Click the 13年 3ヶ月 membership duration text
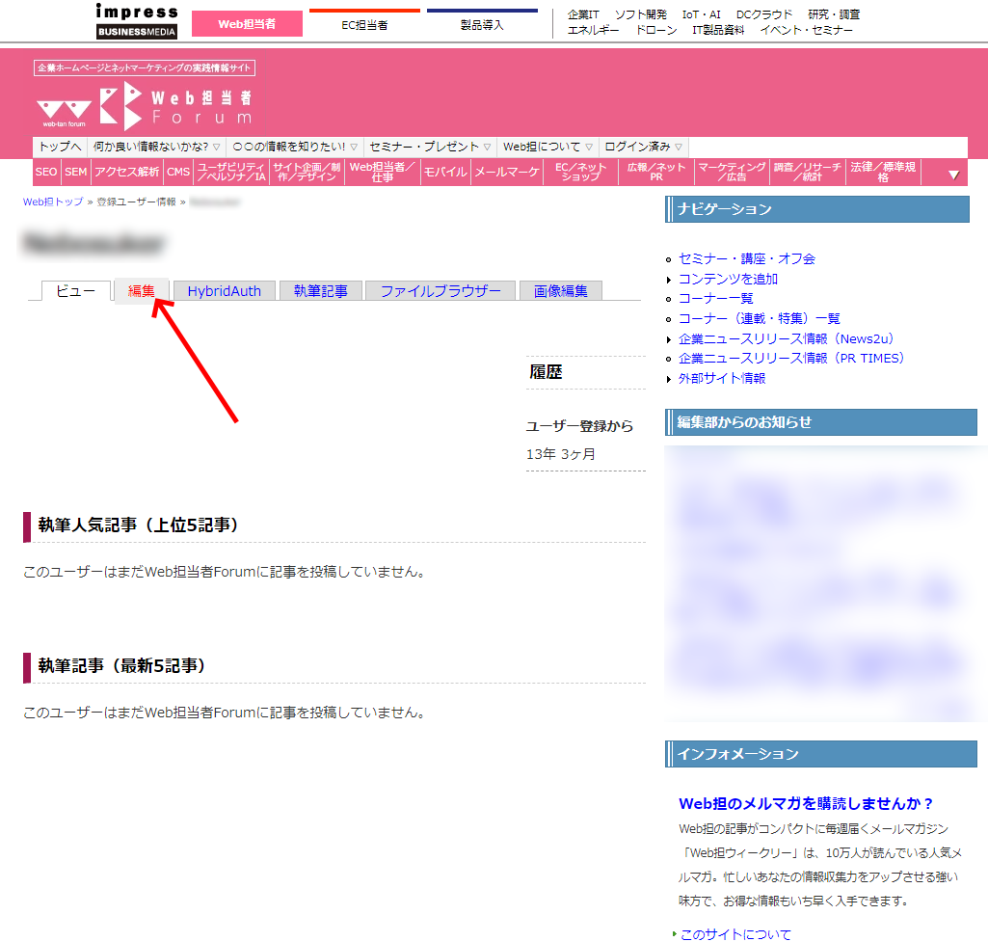988x942 pixels. [x=561, y=454]
